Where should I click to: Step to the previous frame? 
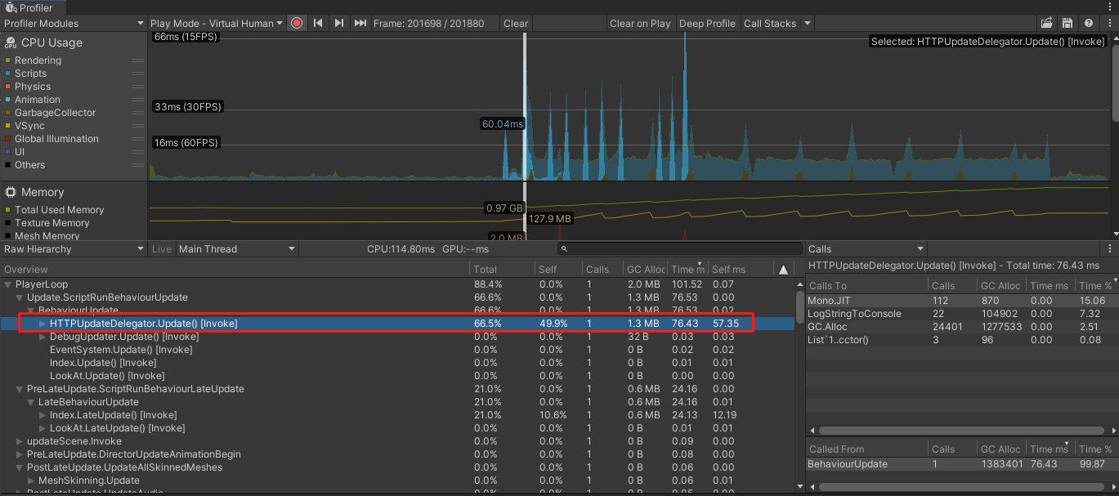[x=318, y=23]
